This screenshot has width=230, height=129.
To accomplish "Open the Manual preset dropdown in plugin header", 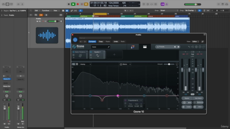I will [95, 38].
